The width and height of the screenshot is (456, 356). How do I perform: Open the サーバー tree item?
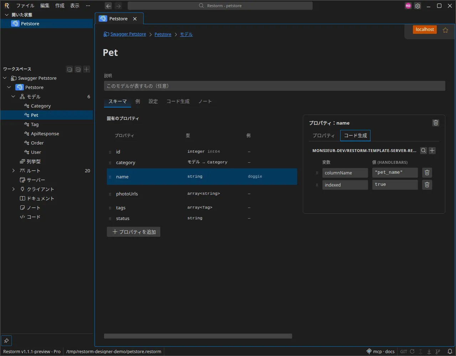coord(46,180)
